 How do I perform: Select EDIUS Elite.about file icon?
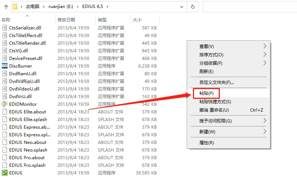pos(5,112)
